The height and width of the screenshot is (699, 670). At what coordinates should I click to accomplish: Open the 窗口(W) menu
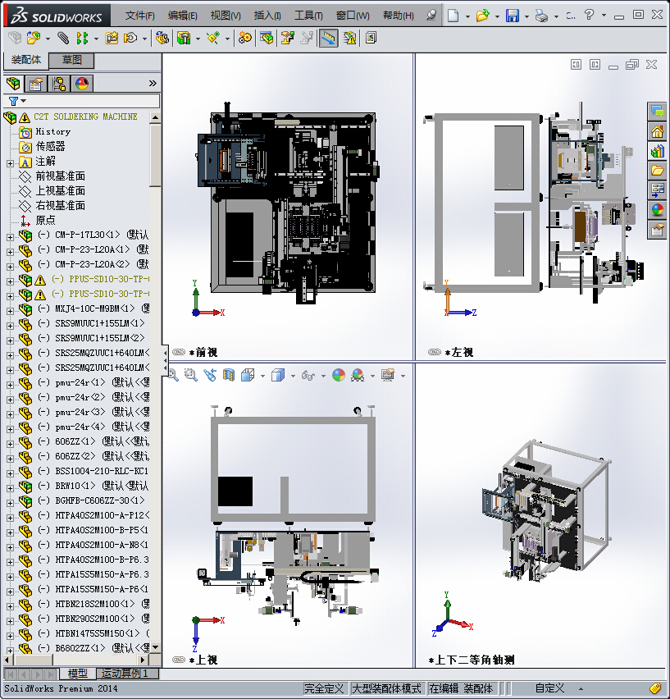pyautogui.click(x=353, y=16)
